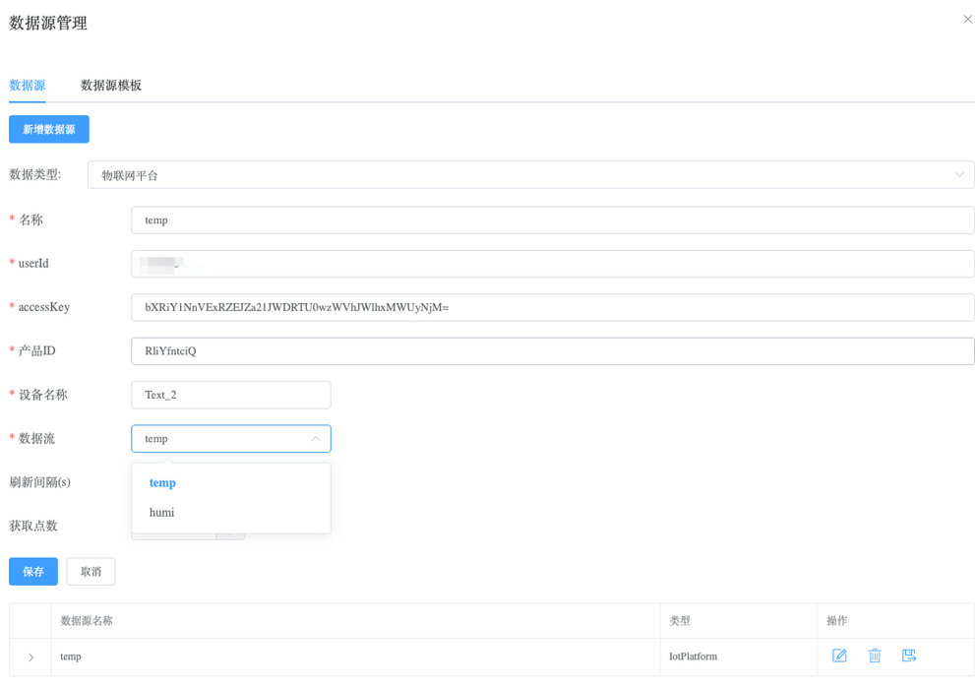The width and height of the screenshot is (975, 689).
Task: Click the delete trash icon for temp
Action: tap(874, 656)
